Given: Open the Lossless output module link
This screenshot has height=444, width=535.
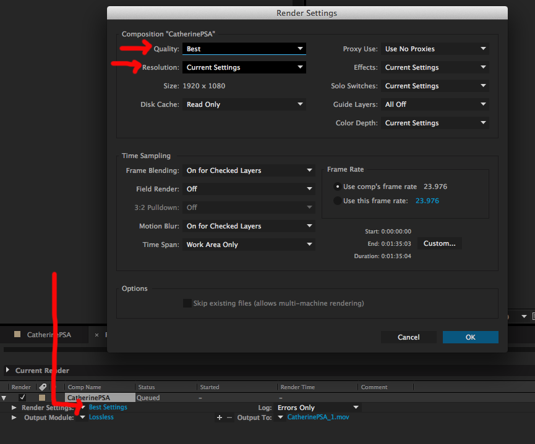Looking at the screenshot, I should (x=101, y=417).
